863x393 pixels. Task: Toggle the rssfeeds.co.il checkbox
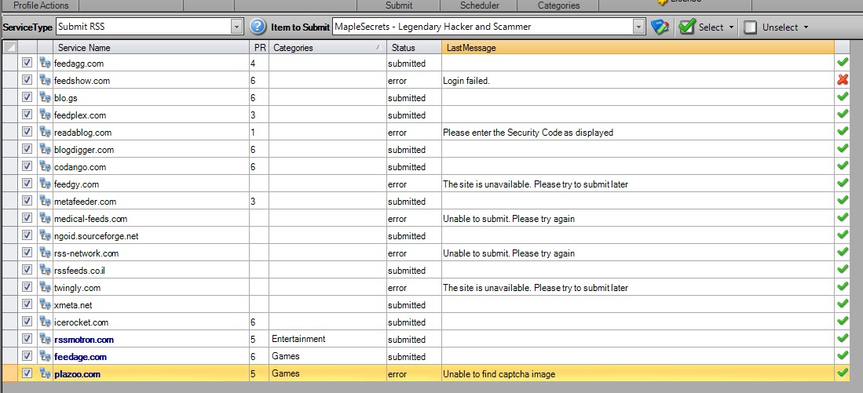27,270
